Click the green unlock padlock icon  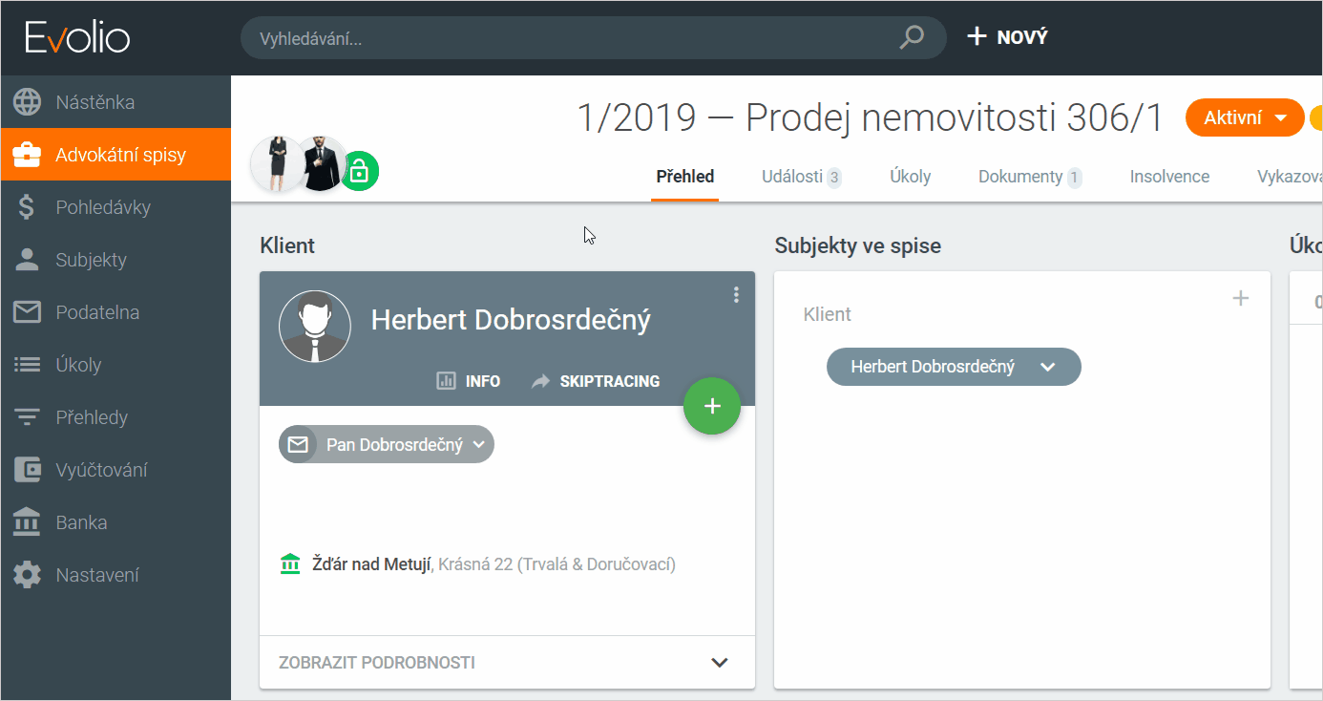(359, 172)
